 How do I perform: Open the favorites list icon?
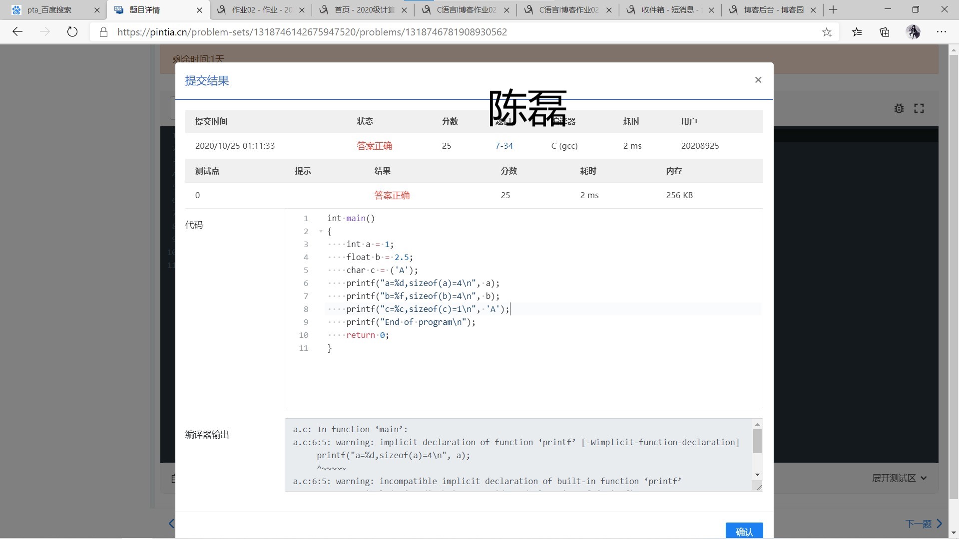click(x=857, y=32)
